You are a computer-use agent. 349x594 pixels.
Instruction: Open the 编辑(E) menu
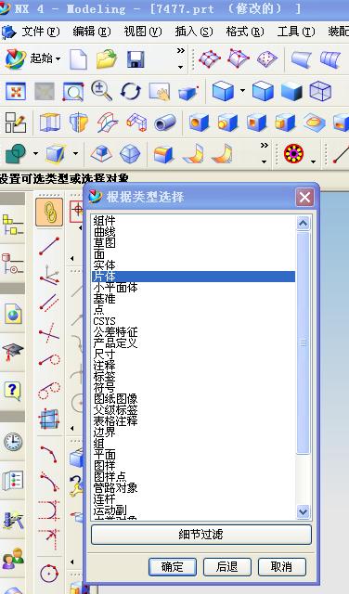pos(92,32)
